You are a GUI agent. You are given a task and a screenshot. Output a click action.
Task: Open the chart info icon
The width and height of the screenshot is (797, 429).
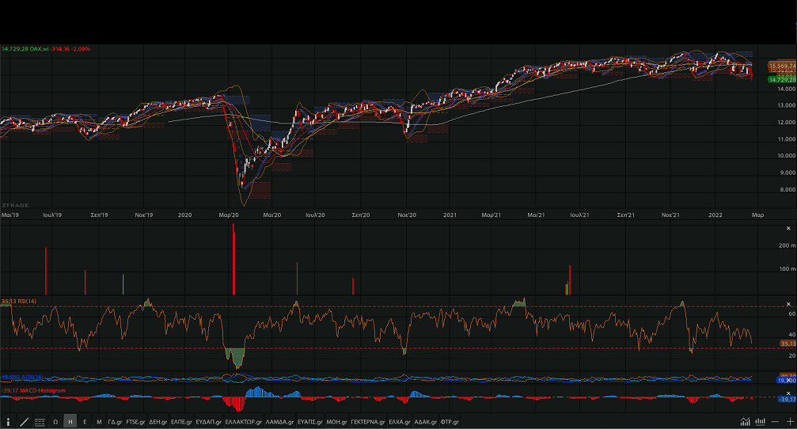(x=8, y=421)
